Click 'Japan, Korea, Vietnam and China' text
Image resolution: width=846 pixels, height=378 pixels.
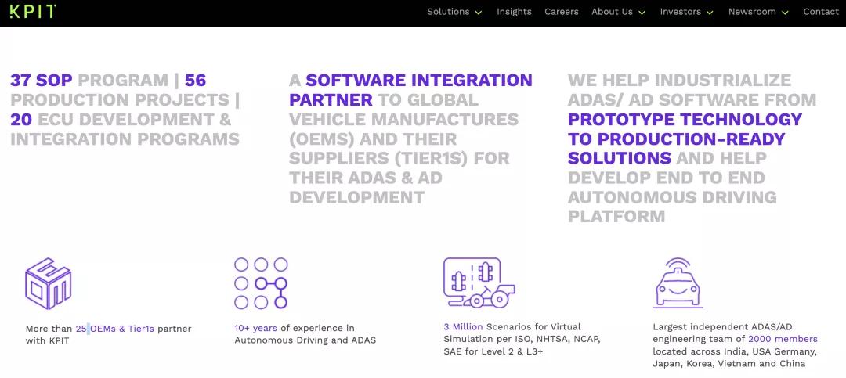point(729,363)
